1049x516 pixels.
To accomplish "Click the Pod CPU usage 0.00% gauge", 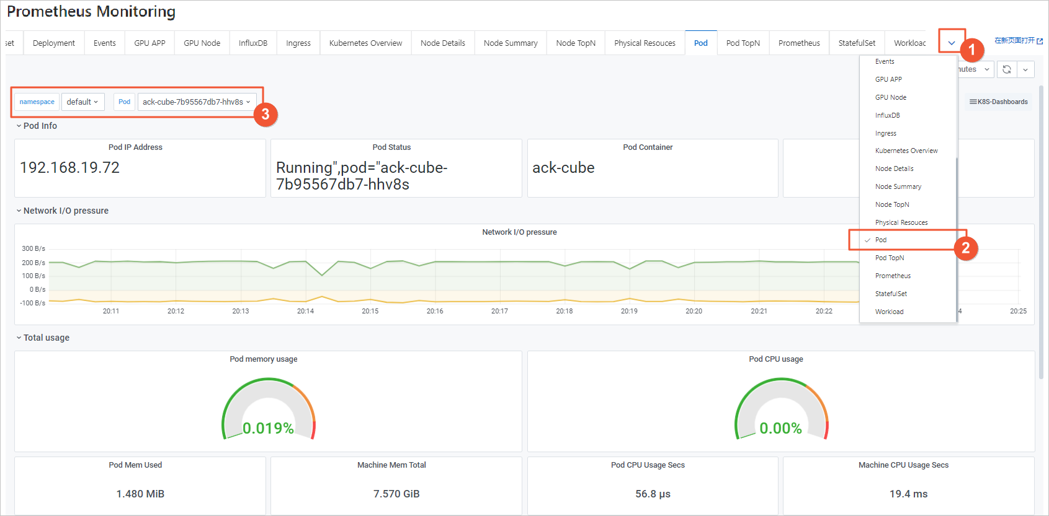I will coord(781,410).
